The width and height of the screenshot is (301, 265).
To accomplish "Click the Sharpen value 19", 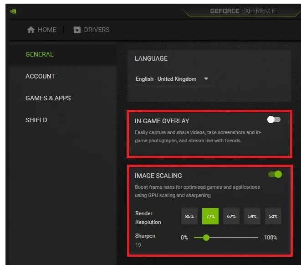I will (x=138, y=245).
